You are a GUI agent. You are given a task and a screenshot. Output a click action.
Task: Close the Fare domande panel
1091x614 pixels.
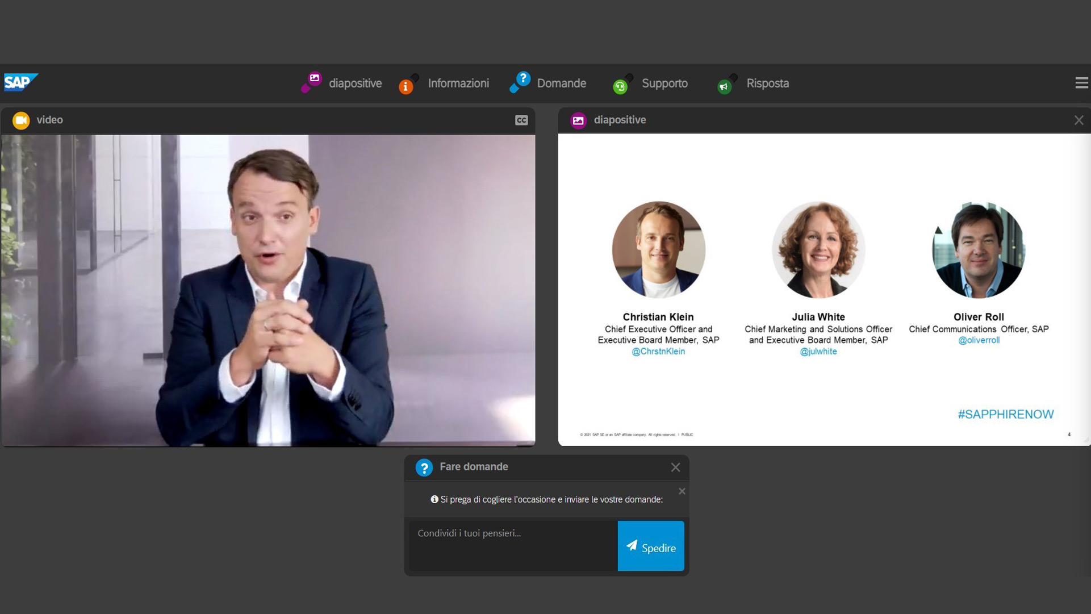click(x=675, y=467)
